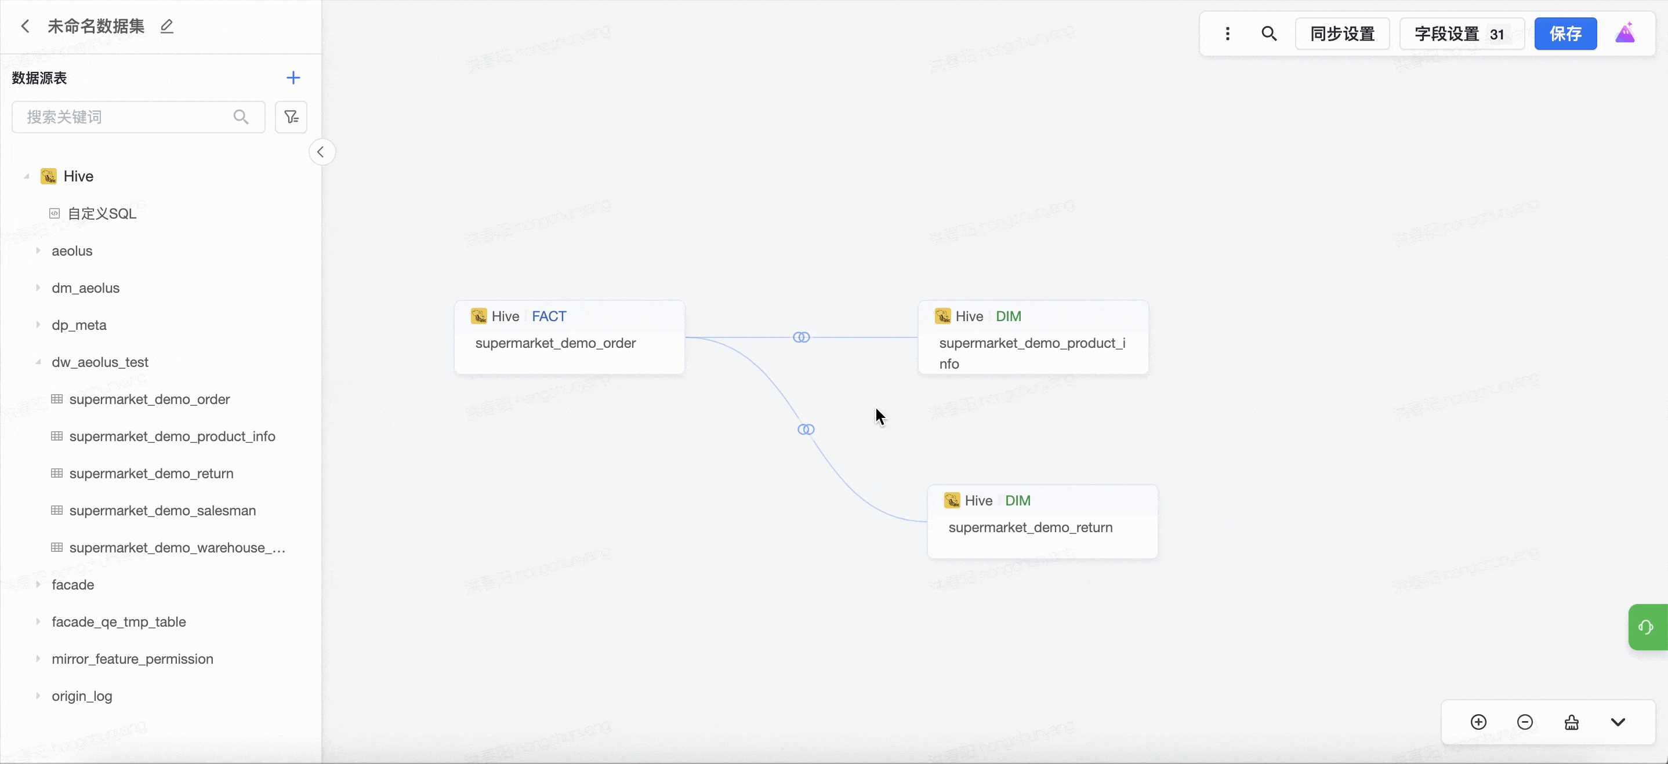Click the back arrow beside dataset title
Screen dimensions: 1668x764
point(26,26)
